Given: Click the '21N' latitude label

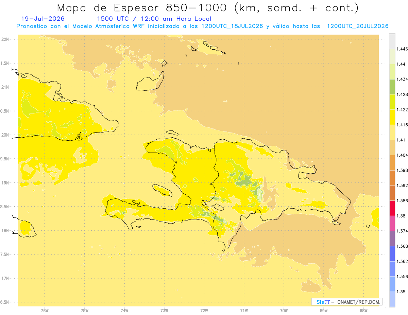Looking at the screenshot, I should point(5,87).
